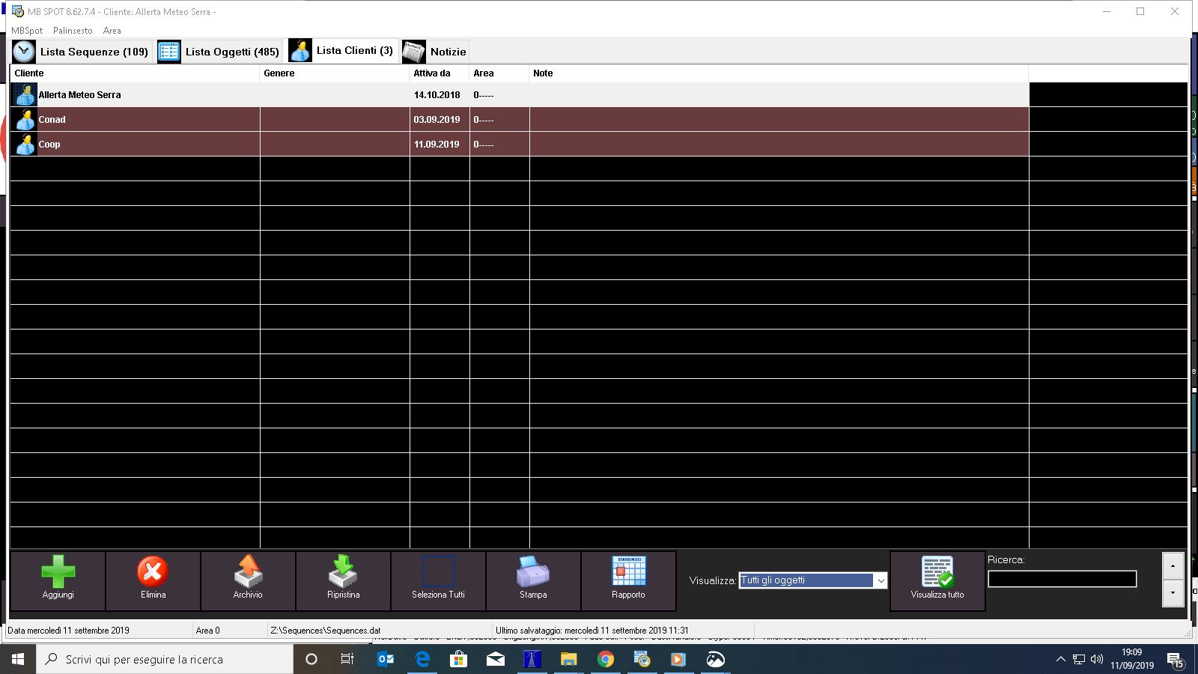
Task: Open MB SPOT icon on the taskbar
Action: pyautogui.click(x=642, y=659)
